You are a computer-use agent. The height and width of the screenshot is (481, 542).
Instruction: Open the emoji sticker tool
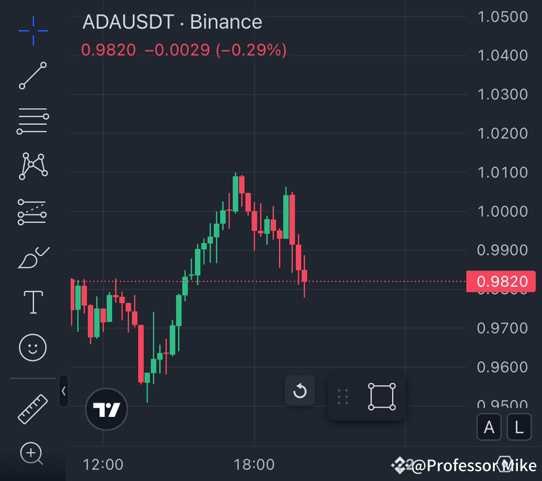point(32,348)
